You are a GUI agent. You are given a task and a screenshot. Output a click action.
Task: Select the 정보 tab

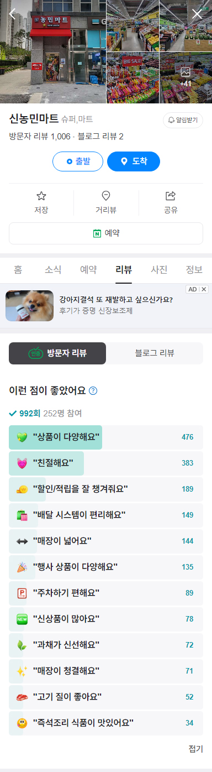194,270
